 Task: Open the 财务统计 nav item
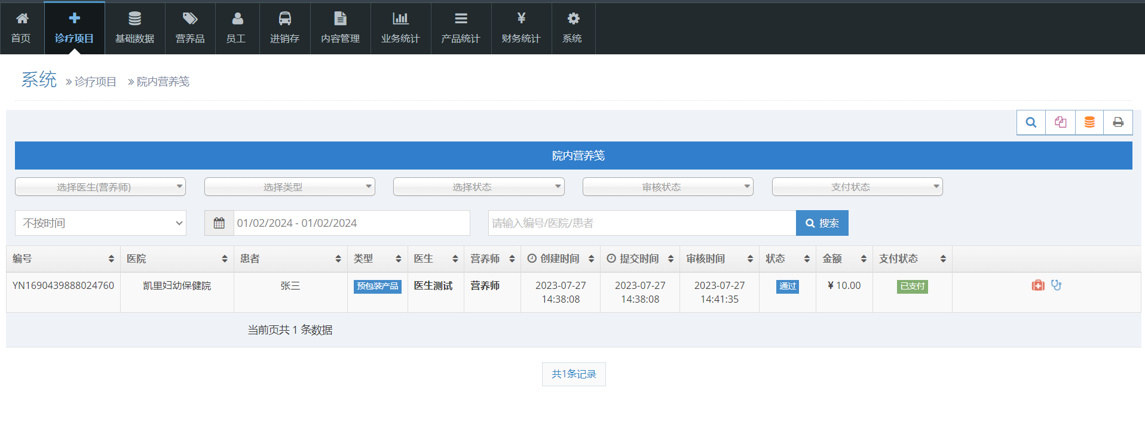click(x=521, y=28)
